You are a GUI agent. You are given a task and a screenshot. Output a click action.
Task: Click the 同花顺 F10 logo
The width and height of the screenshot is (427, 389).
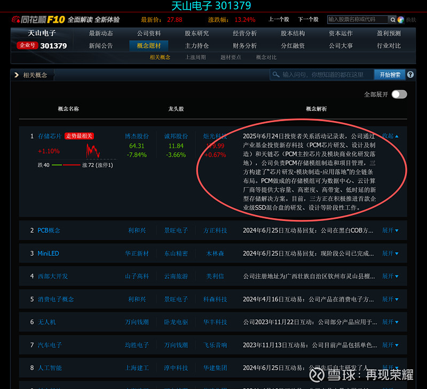coord(38,20)
